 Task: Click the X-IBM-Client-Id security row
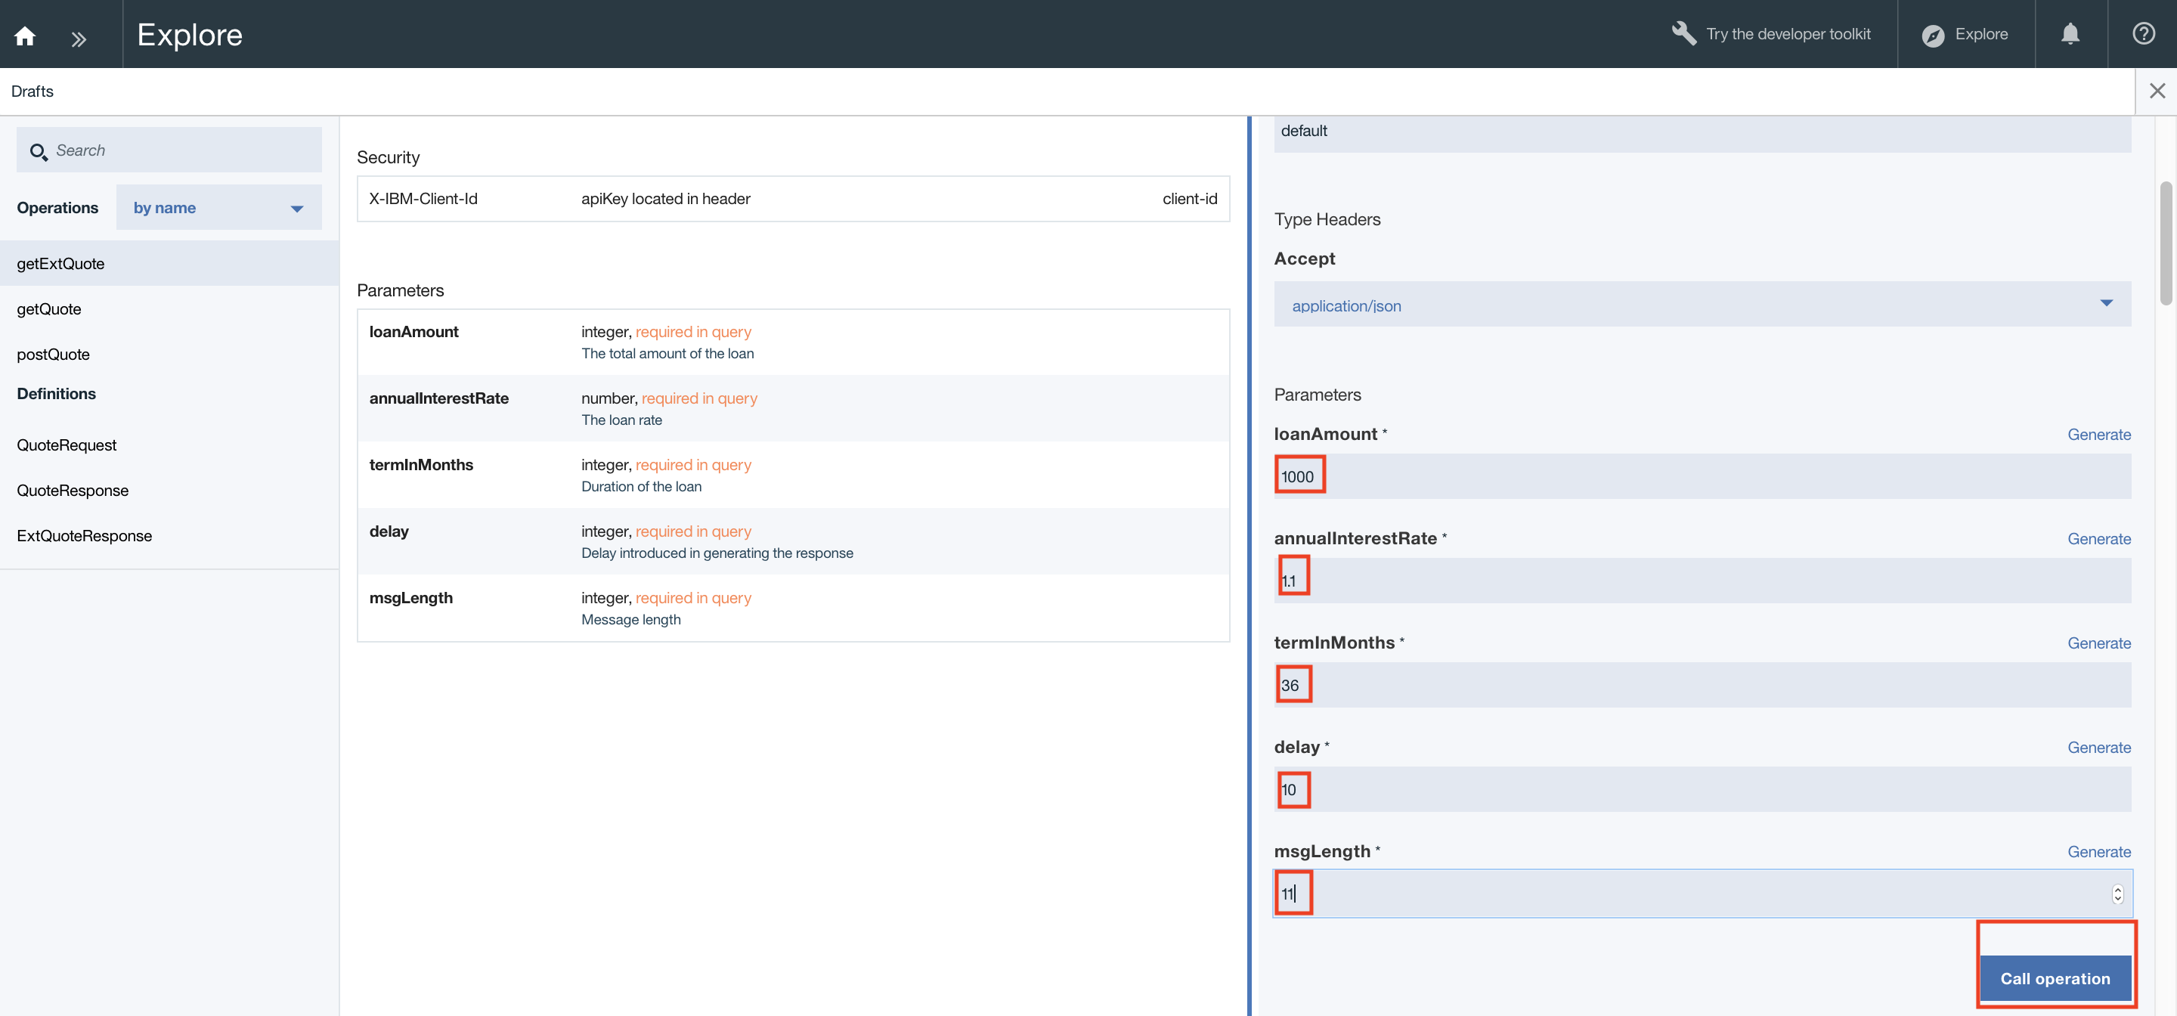793,199
